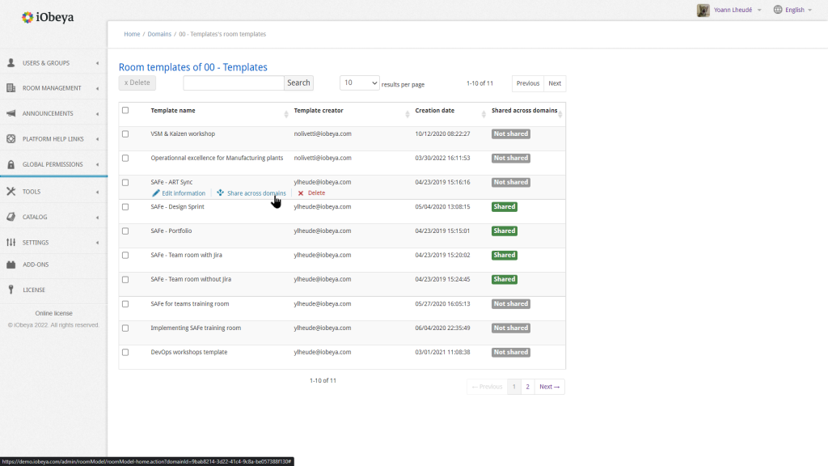Image resolution: width=828 pixels, height=466 pixels.
Task: Click the Catalog icon
Action: pos(11,217)
